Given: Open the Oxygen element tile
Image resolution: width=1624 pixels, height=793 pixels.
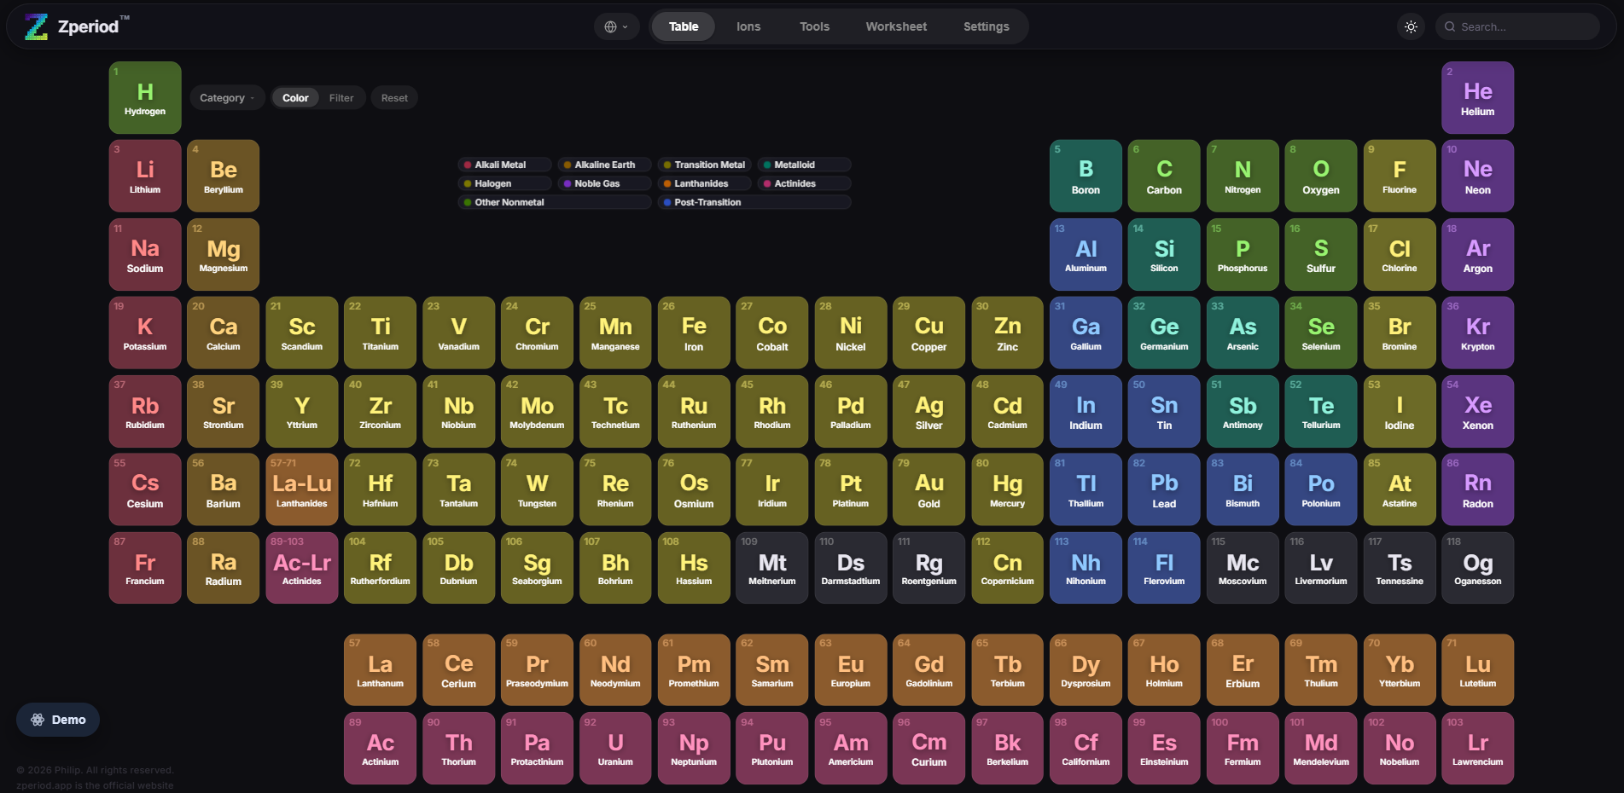Looking at the screenshot, I should point(1321,176).
